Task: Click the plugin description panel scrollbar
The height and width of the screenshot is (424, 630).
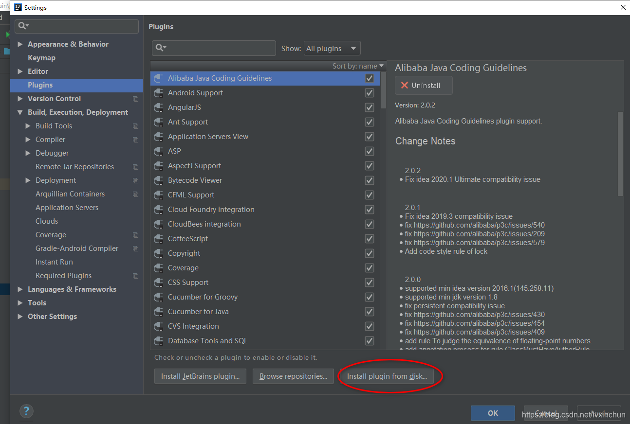Action: [620, 154]
